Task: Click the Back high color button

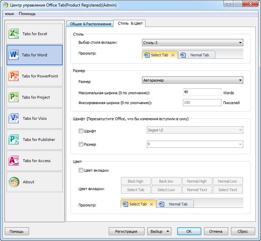Action: coord(135,181)
